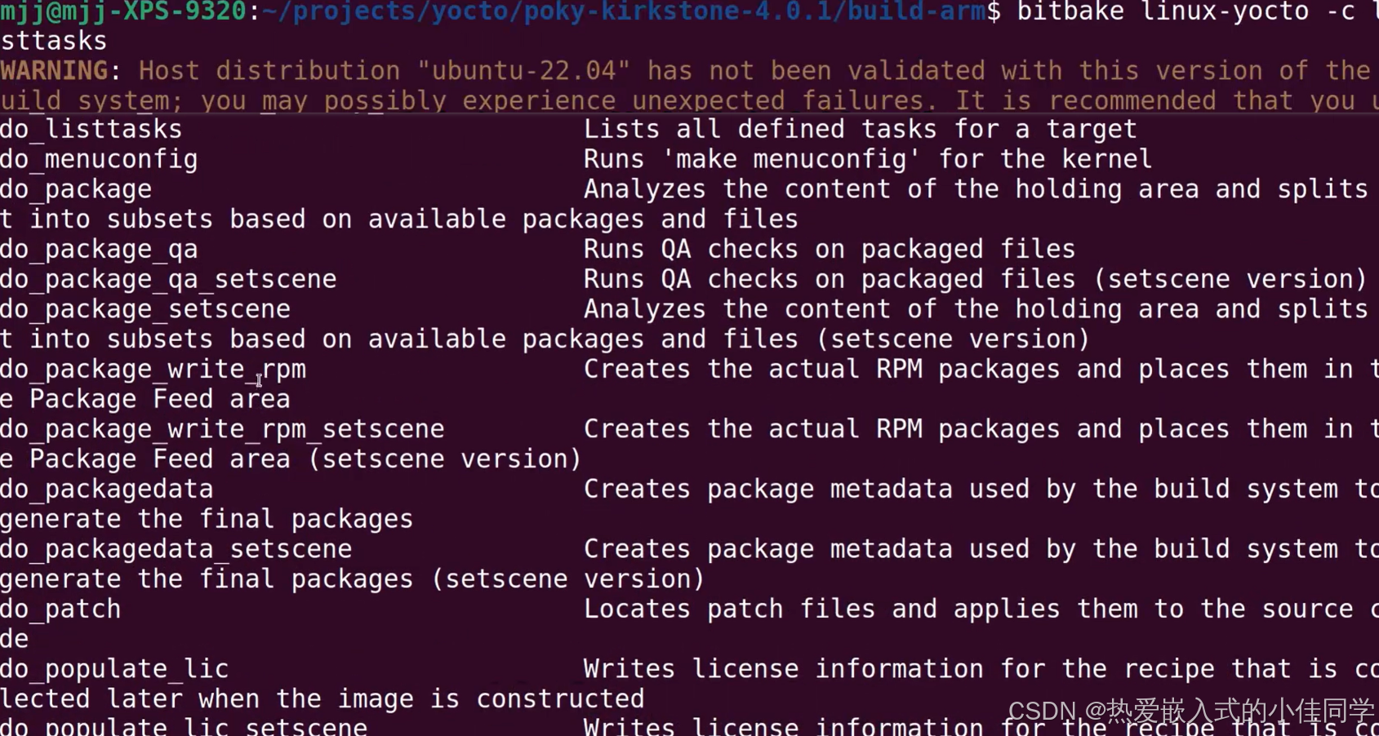Click the do_patch task name
The image size is (1379, 736).
[60, 610]
